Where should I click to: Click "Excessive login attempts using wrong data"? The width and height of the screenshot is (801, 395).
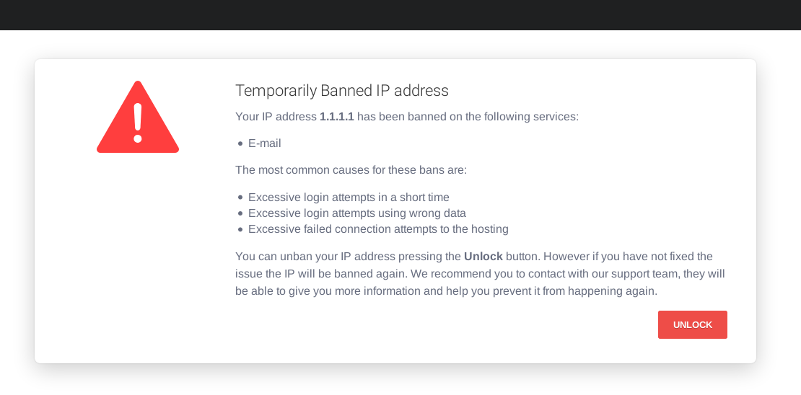click(x=356, y=213)
